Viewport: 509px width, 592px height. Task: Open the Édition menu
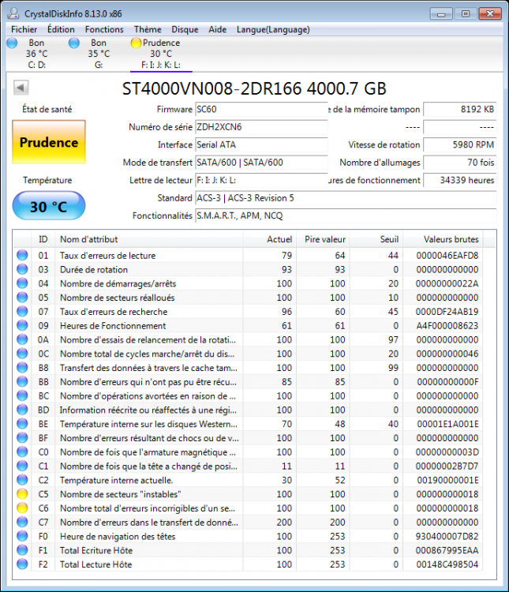[61, 29]
